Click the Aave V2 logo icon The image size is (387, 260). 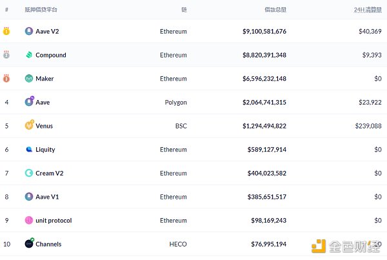(29, 31)
